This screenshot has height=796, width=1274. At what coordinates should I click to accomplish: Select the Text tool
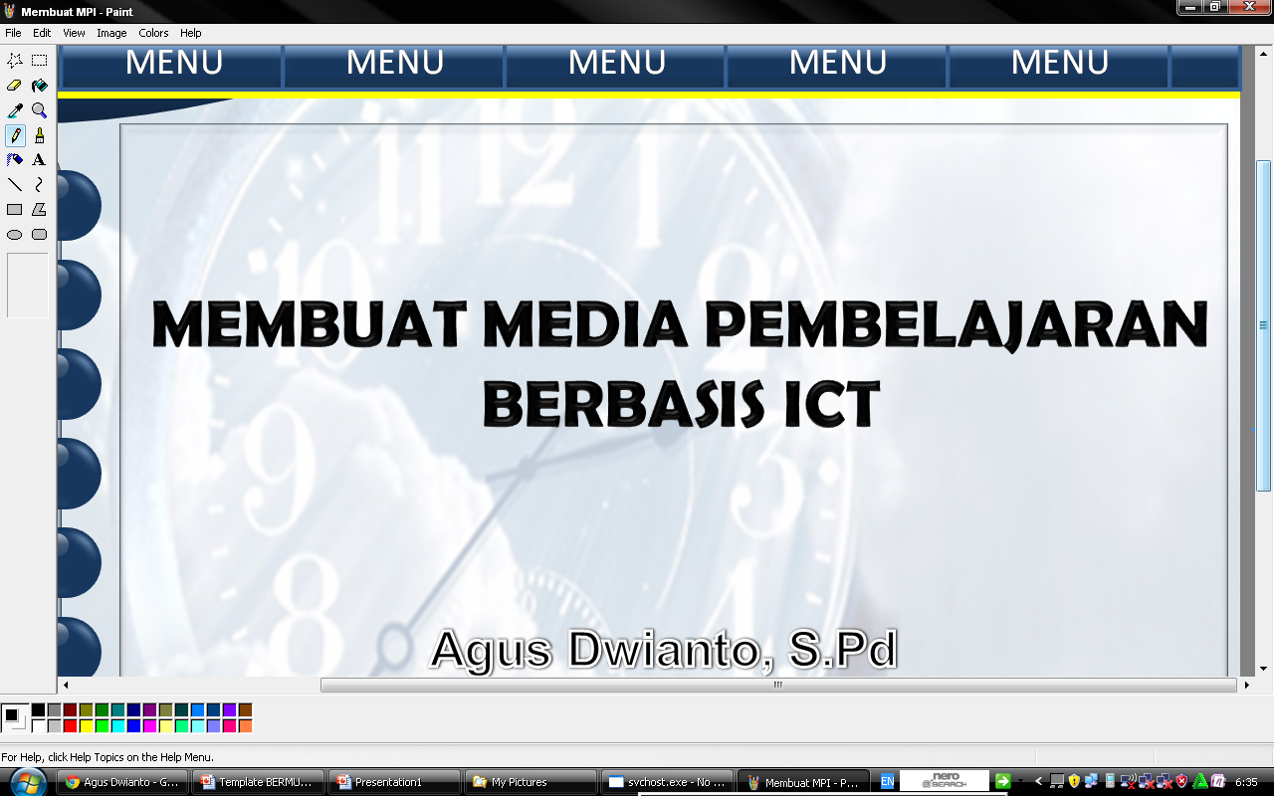(39, 159)
